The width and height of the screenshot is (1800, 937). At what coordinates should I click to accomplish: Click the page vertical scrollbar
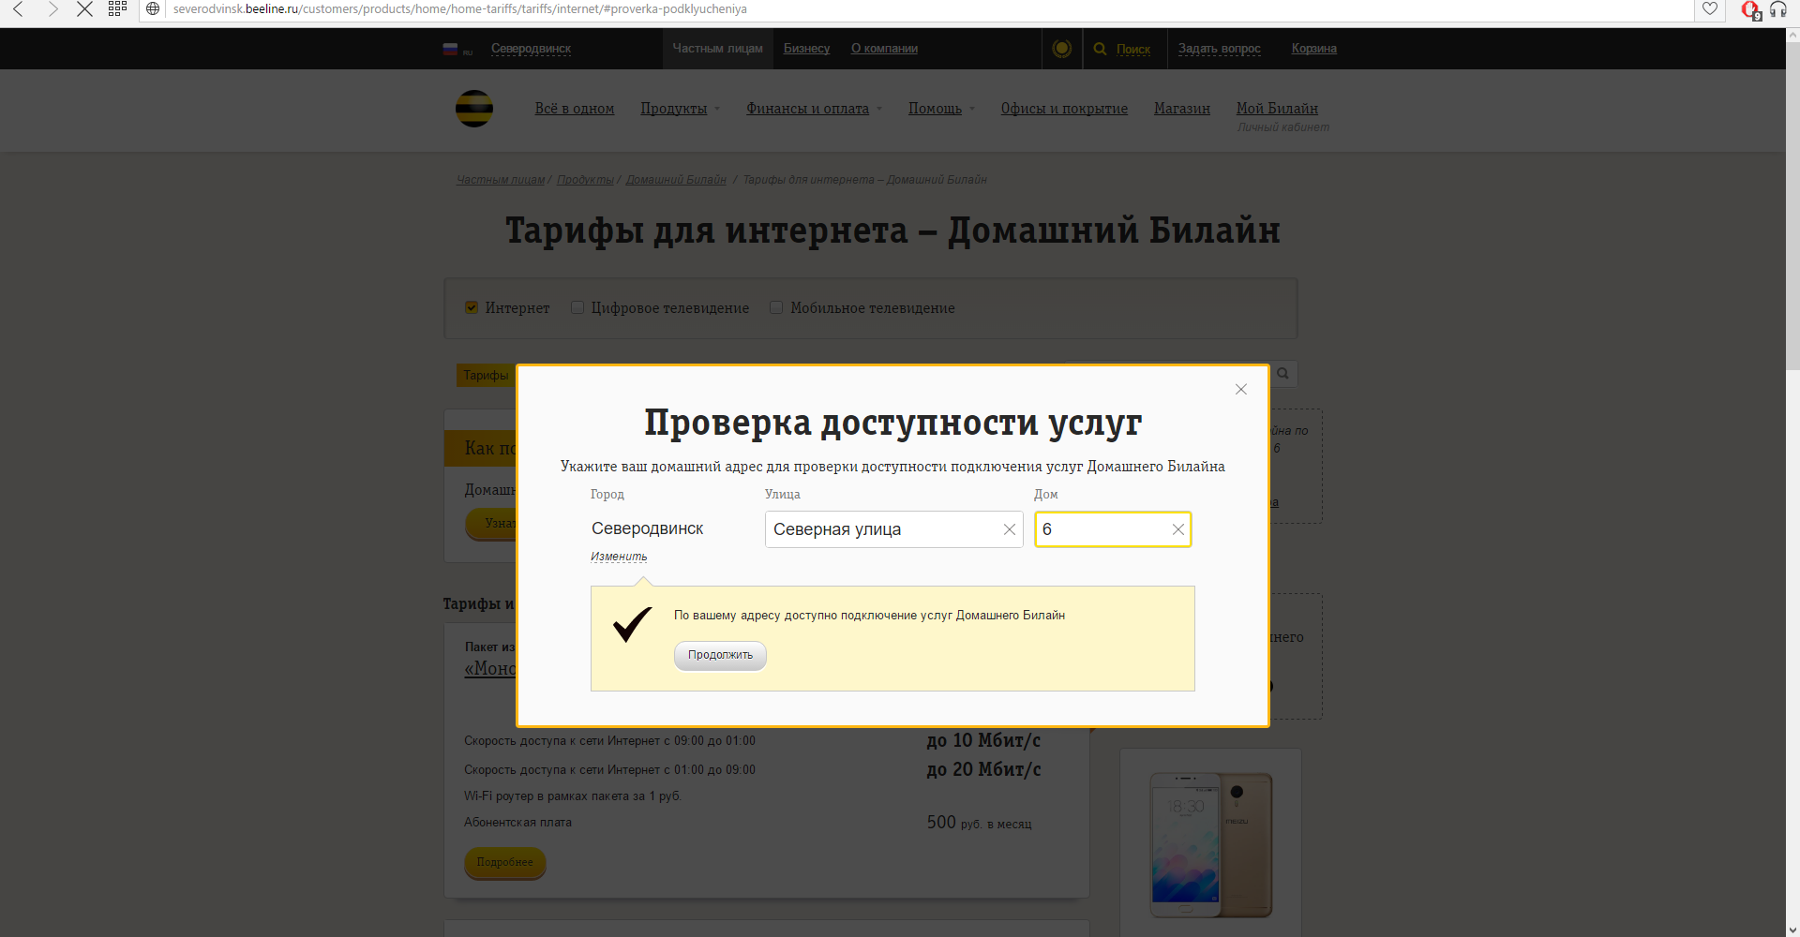pyautogui.click(x=1792, y=206)
